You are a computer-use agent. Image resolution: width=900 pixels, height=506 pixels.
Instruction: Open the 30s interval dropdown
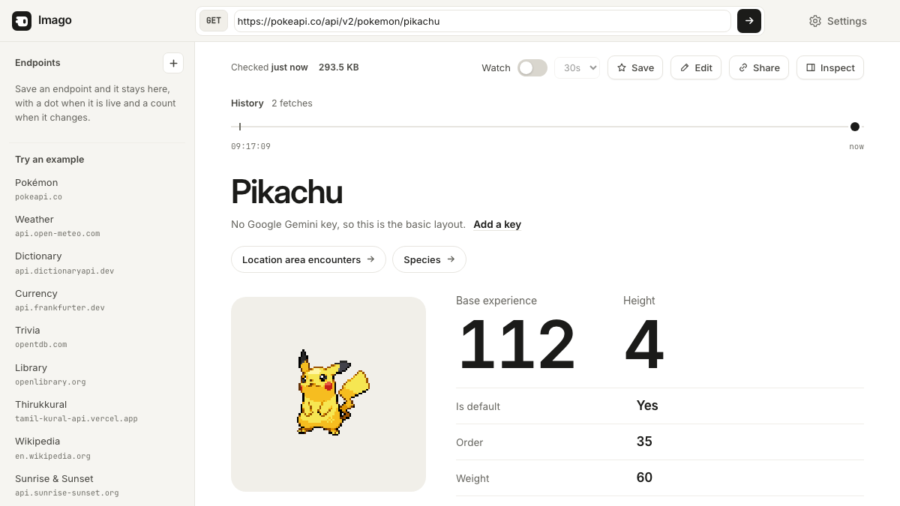tap(577, 67)
